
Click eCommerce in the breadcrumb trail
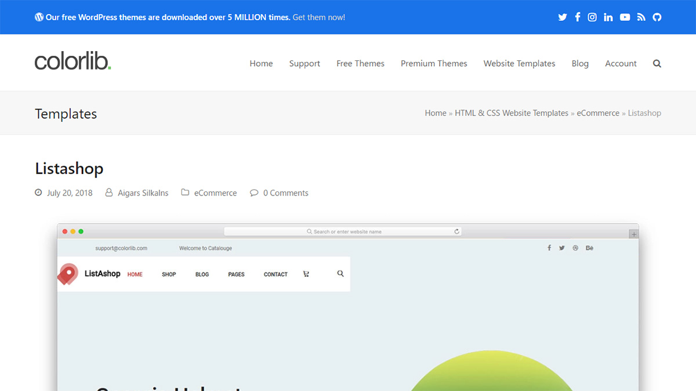pyautogui.click(x=598, y=113)
